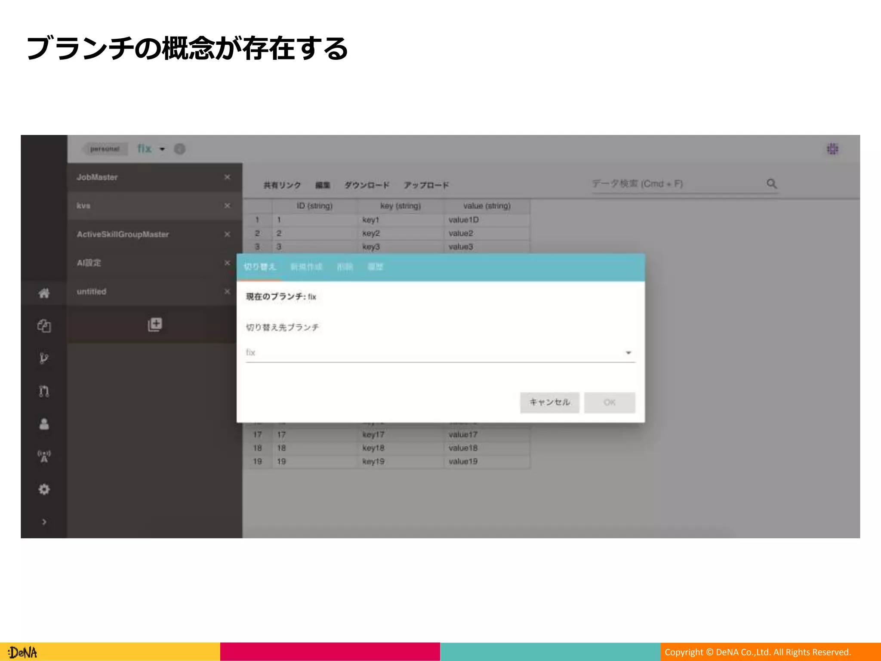Image resolution: width=881 pixels, height=661 pixels.
Task: Open the branch icon in sidebar
Action: click(x=44, y=358)
